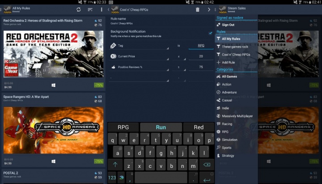
Task: Tap the Swype key beside 123
Action: coord(121,178)
